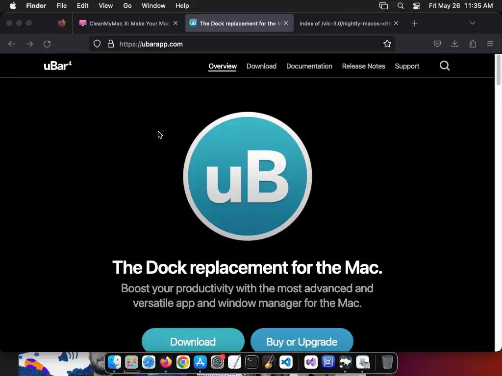Close the CleanMyMac X tab

(x=176, y=23)
